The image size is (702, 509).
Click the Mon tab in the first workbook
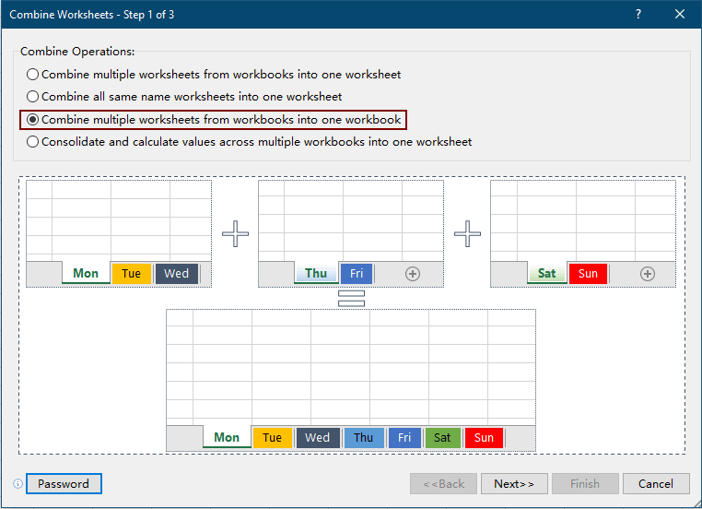[86, 274]
